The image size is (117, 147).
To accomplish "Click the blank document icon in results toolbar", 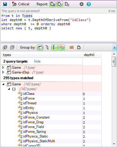I will coord(79,47).
